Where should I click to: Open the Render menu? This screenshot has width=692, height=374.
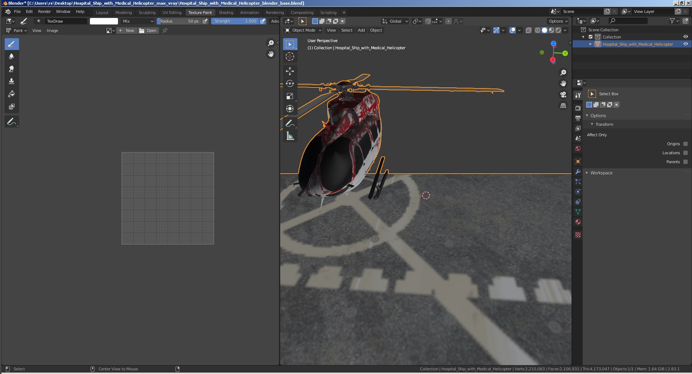point(44,12)
